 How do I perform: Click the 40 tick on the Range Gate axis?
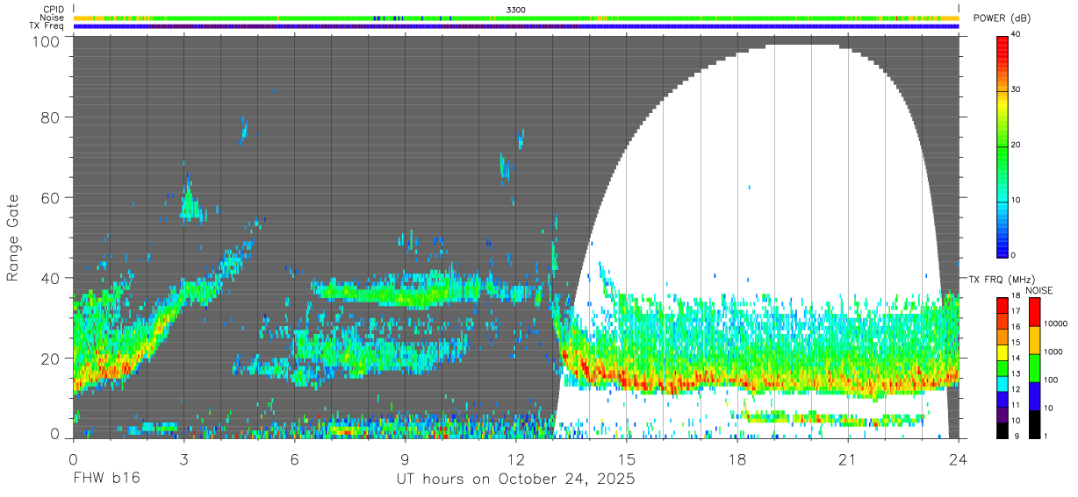pos(52,278)
